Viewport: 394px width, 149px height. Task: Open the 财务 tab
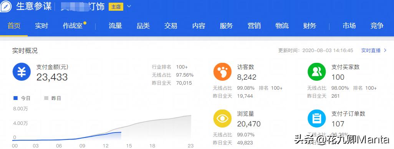(310, 26)
